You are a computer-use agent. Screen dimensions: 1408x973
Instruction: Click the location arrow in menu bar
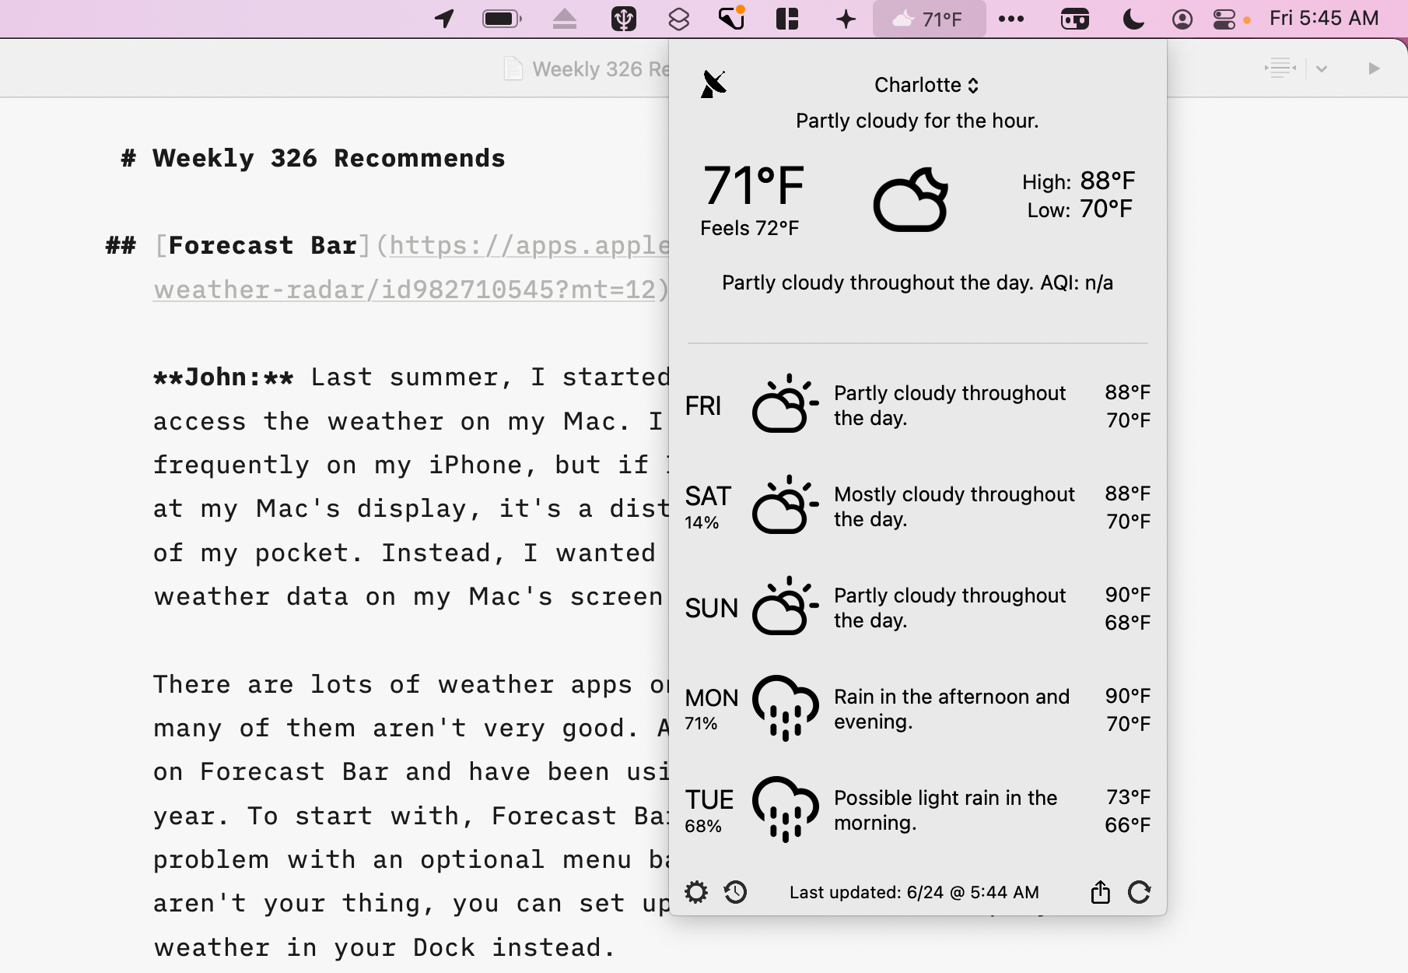pos(444,19)
